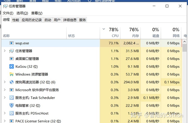This screenshot has height=123, width=188.
Task: Expand the PACE License Service group
Action: pyautogui.click(x=5, y=121)
